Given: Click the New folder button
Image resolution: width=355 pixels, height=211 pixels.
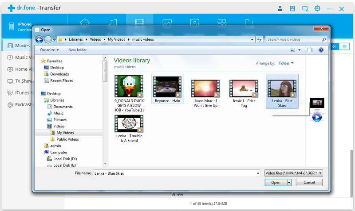Looking at the screenshot, I should click(x=77, y=50).
